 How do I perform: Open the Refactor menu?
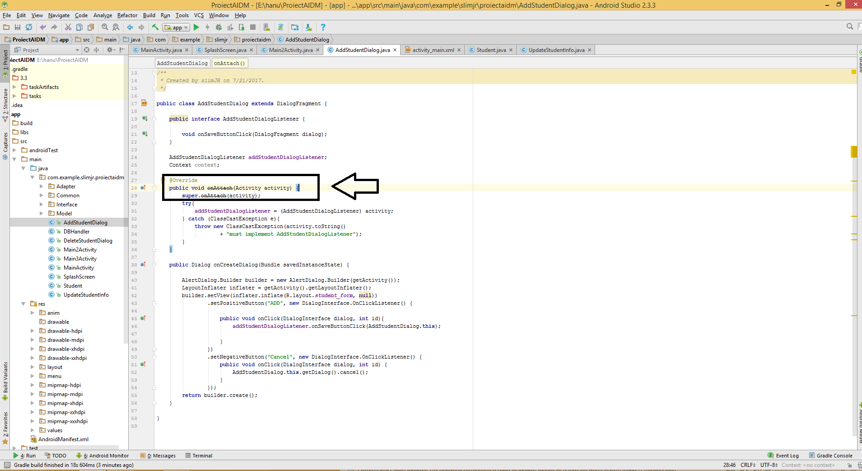click(127, 15)
